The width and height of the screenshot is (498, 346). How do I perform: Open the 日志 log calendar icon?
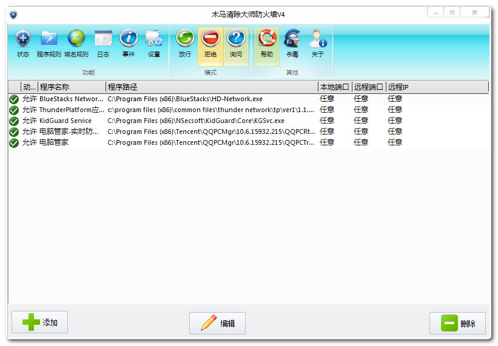pyautogui.click(x=103, y=44)
